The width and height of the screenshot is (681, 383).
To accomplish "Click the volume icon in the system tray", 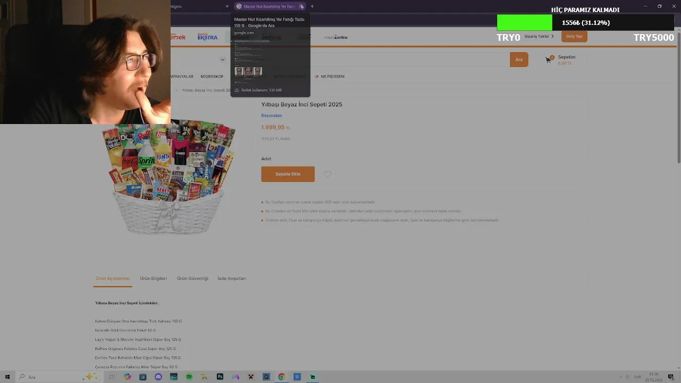I will point(627,377).
